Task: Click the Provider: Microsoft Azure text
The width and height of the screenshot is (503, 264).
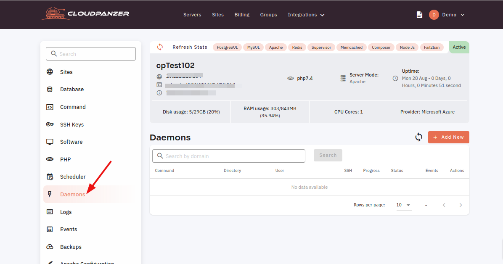Action: tap(427, 112)
